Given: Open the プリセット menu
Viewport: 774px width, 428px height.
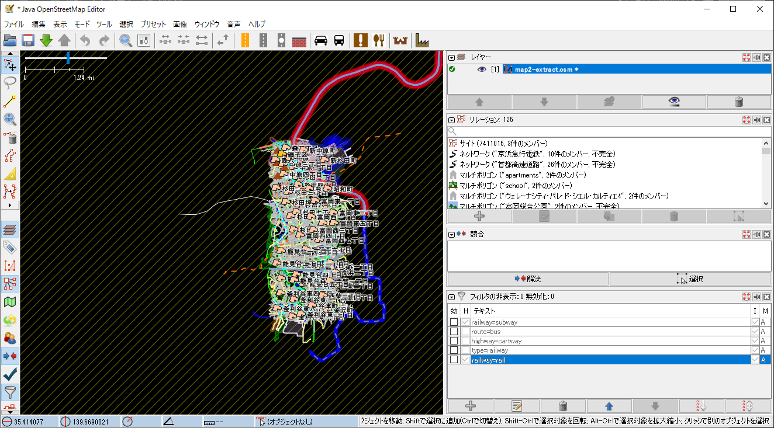Looking at the screenshot, I should [153, 24].
